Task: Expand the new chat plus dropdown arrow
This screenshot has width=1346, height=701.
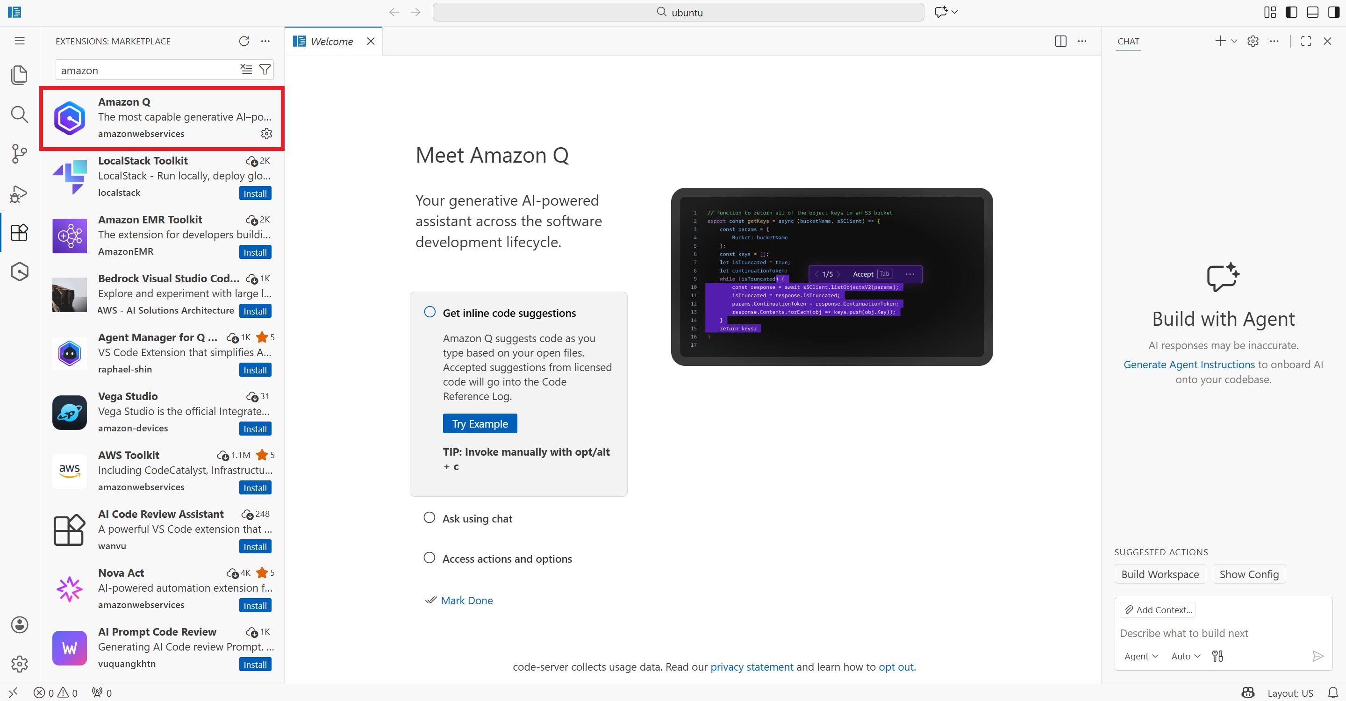Action: pyautogui.click(x=1234, y=41)
